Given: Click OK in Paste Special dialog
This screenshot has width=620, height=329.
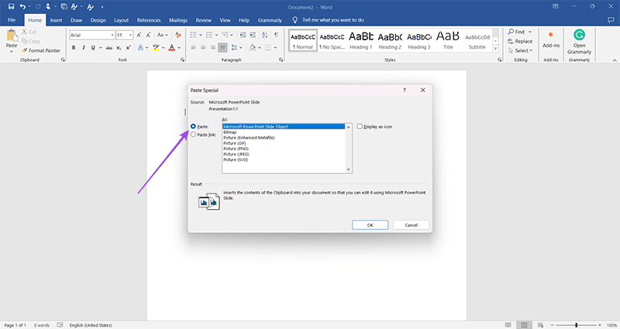Looking at the screenshot, I should (x=370, y=224).
